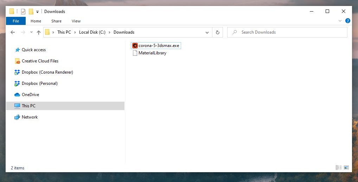Select the Network icon in sidebar
This screenshot has height=182, width=358.
click(17, 117)
